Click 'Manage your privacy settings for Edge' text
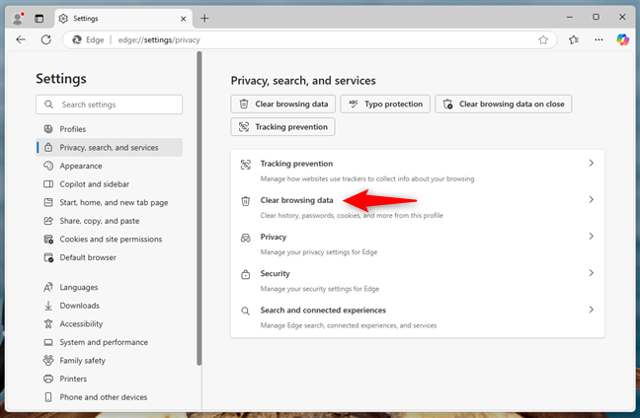Viewport: 640px width, 418px height. coord(319,252)
